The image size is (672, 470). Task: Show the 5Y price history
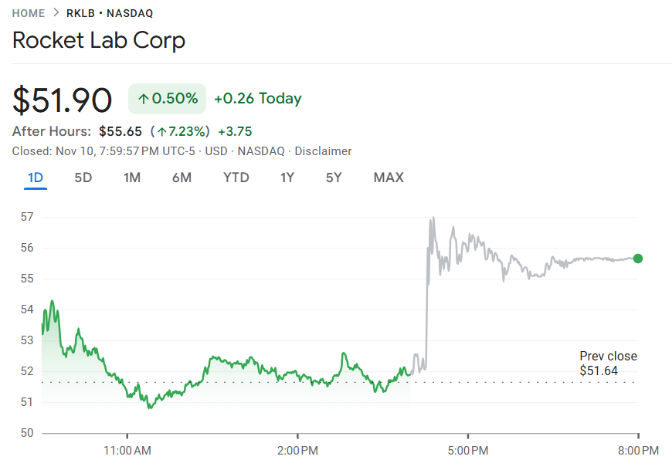pyautogui.click(x=334, y=178)
